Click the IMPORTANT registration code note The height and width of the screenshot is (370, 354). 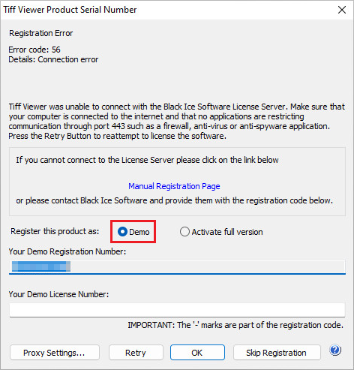pos(235,325)
